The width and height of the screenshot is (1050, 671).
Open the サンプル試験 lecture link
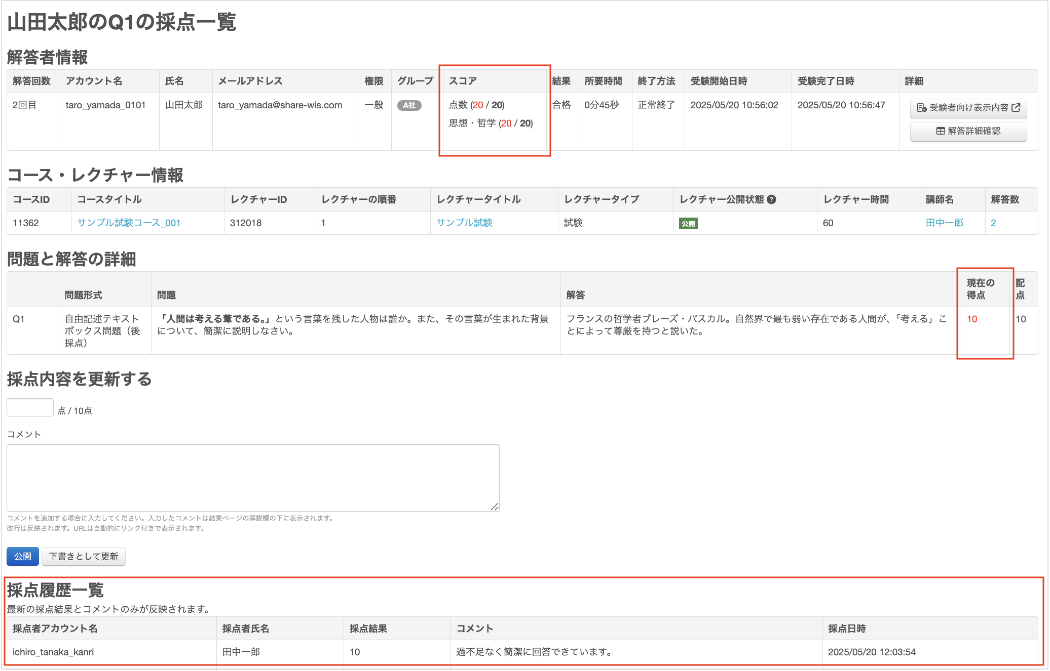tap(464, 223)
